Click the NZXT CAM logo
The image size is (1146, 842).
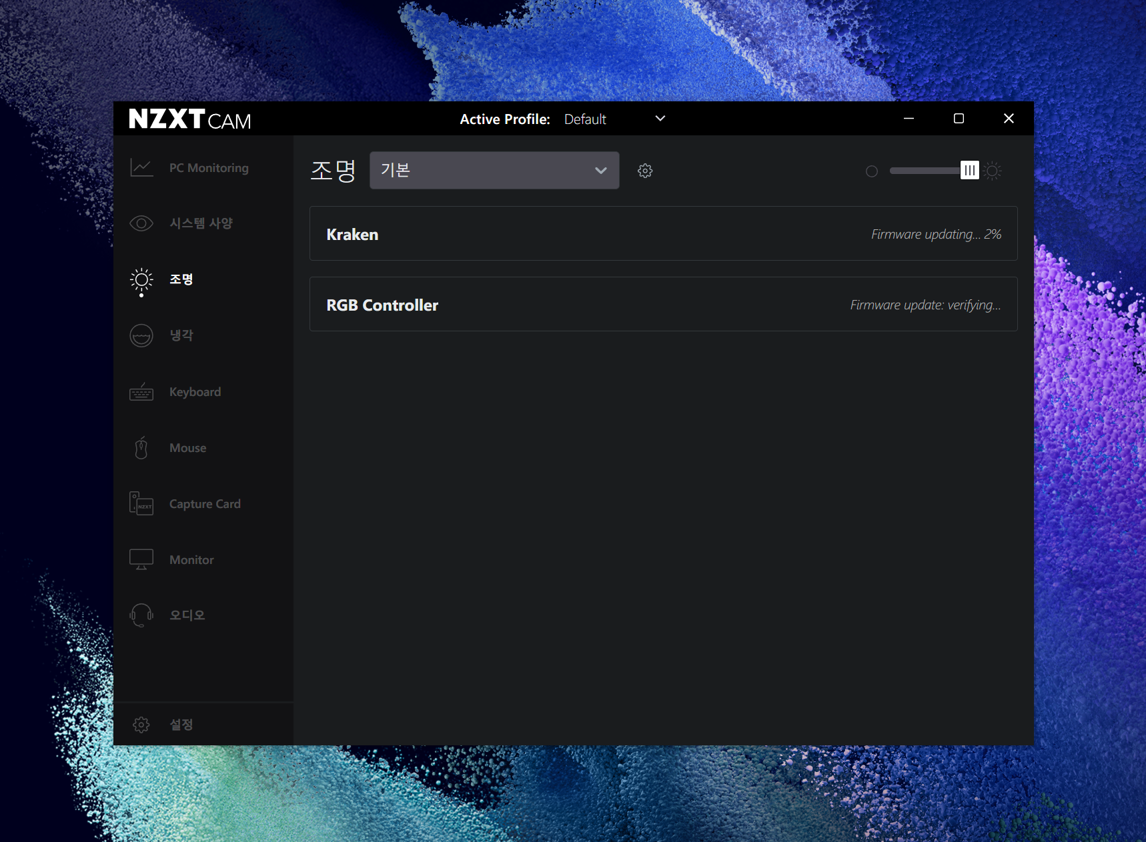(190, 119)
